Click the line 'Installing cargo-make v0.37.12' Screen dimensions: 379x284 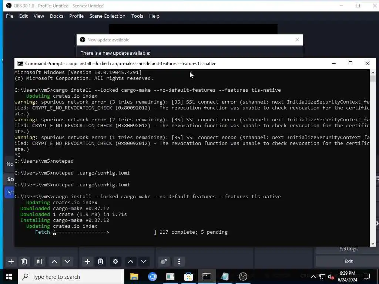coord(64,220)
